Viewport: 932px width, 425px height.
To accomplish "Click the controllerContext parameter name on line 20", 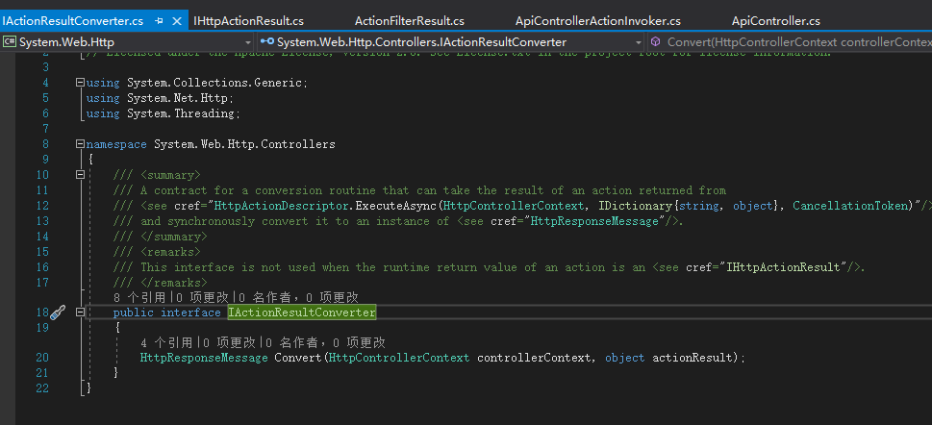I will 534,358.
